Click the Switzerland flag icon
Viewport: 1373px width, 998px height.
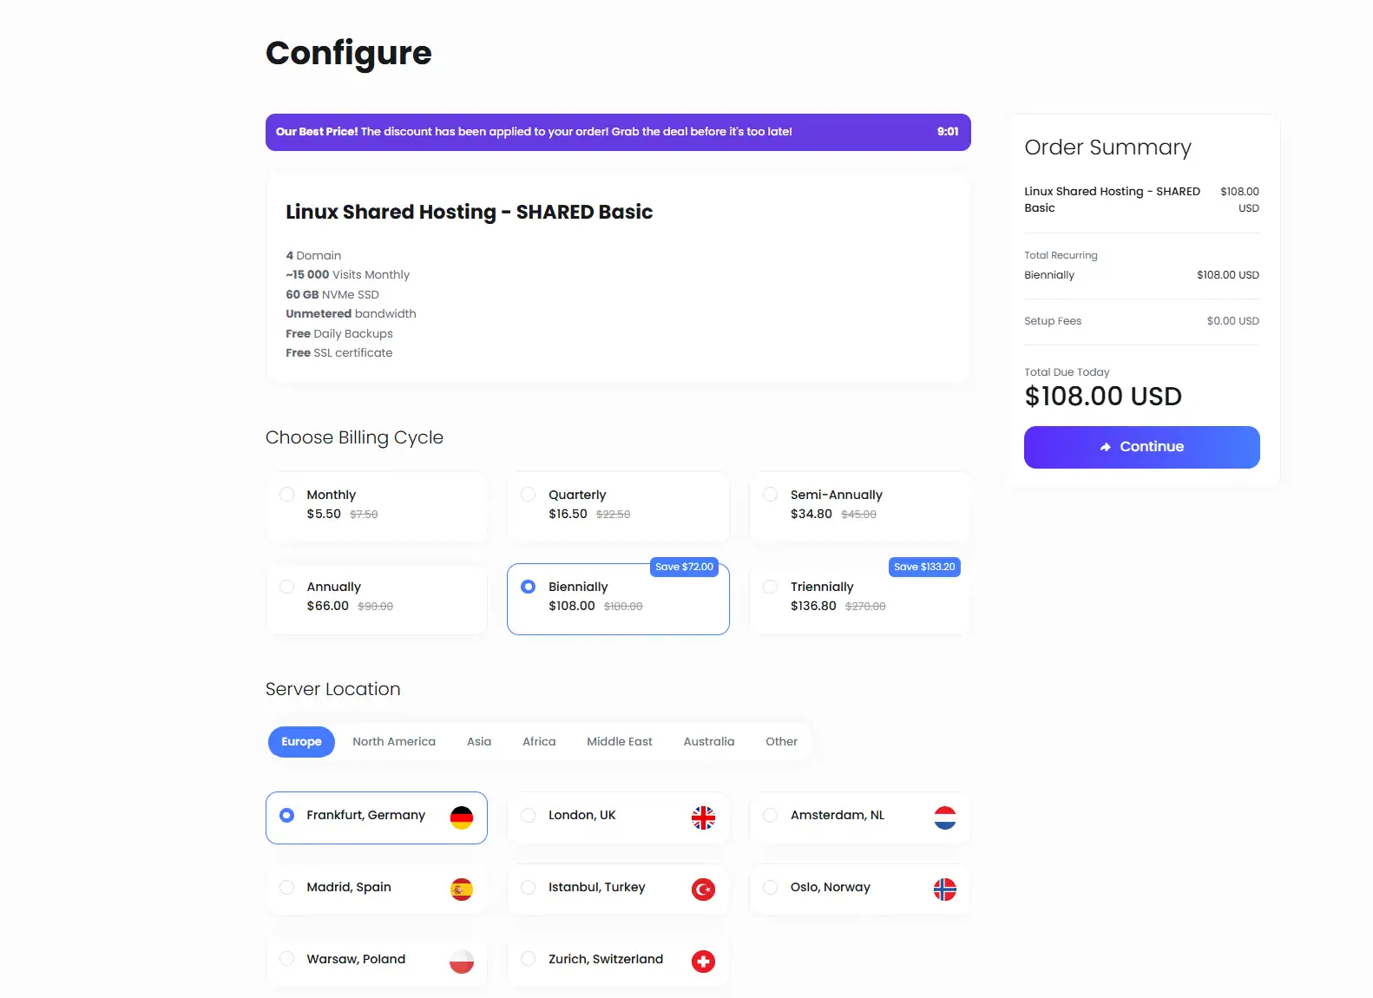click(703, 962)
